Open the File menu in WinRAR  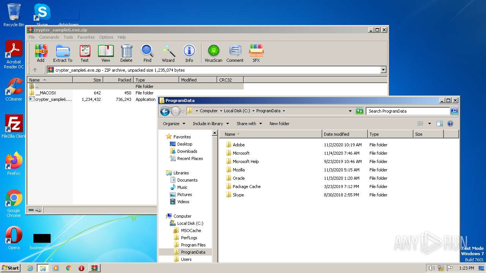tap(32, 37)
